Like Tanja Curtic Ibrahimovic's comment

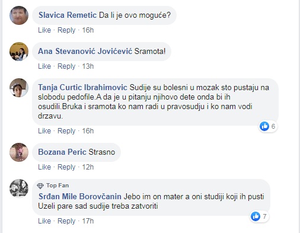44,131
